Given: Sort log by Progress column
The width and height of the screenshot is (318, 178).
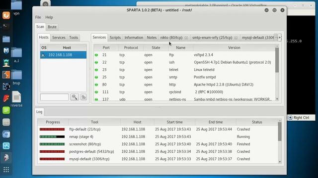Looking at the screenshot, I should (x=53, y=122).
